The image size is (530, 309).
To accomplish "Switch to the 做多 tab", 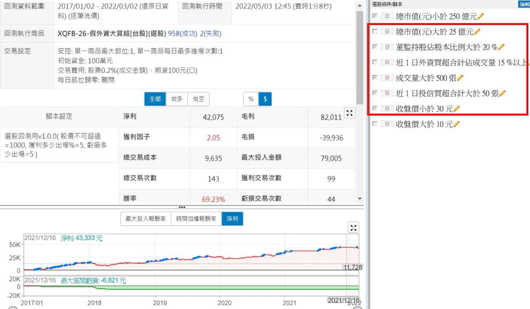I will click(x=177, y=99).
